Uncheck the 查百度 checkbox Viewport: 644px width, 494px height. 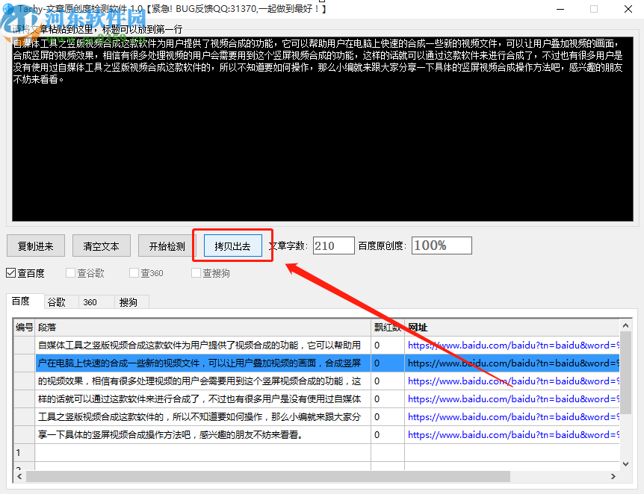coord(10,273)
